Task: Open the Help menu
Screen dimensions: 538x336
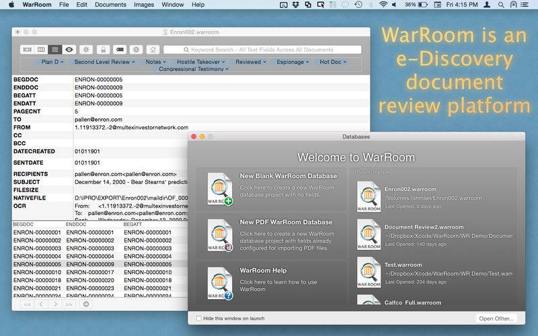Action: point(198,5)
